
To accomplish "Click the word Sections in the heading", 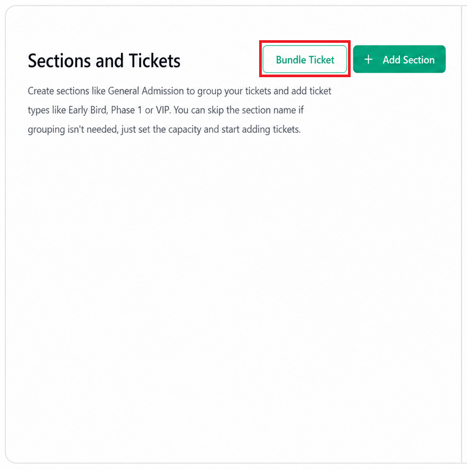I will pyautogui.click(x=59, y=61).
